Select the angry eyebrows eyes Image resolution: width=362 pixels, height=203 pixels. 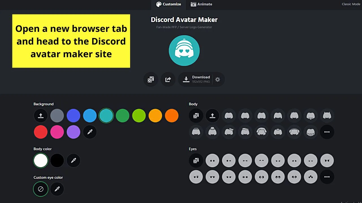point(327,160)
